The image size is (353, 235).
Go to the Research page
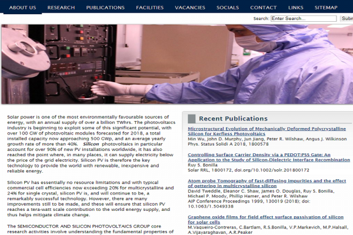(x=61, y=8)
